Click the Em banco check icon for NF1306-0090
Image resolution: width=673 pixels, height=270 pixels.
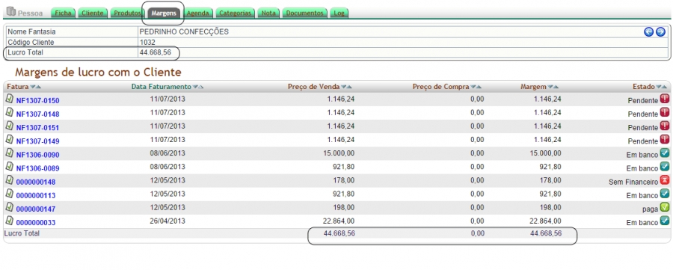tap(665, 153)
